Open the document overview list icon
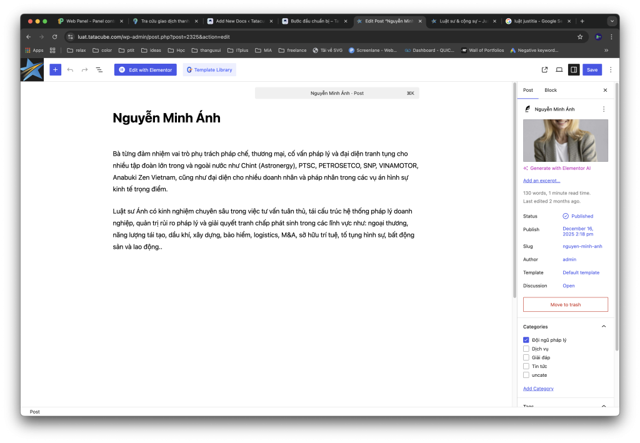This screenshot has width=640, height=443. coord(99,70)
